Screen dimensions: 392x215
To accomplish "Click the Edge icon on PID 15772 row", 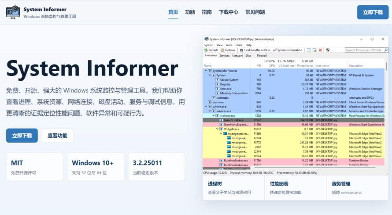I will (x=229, y=143).
